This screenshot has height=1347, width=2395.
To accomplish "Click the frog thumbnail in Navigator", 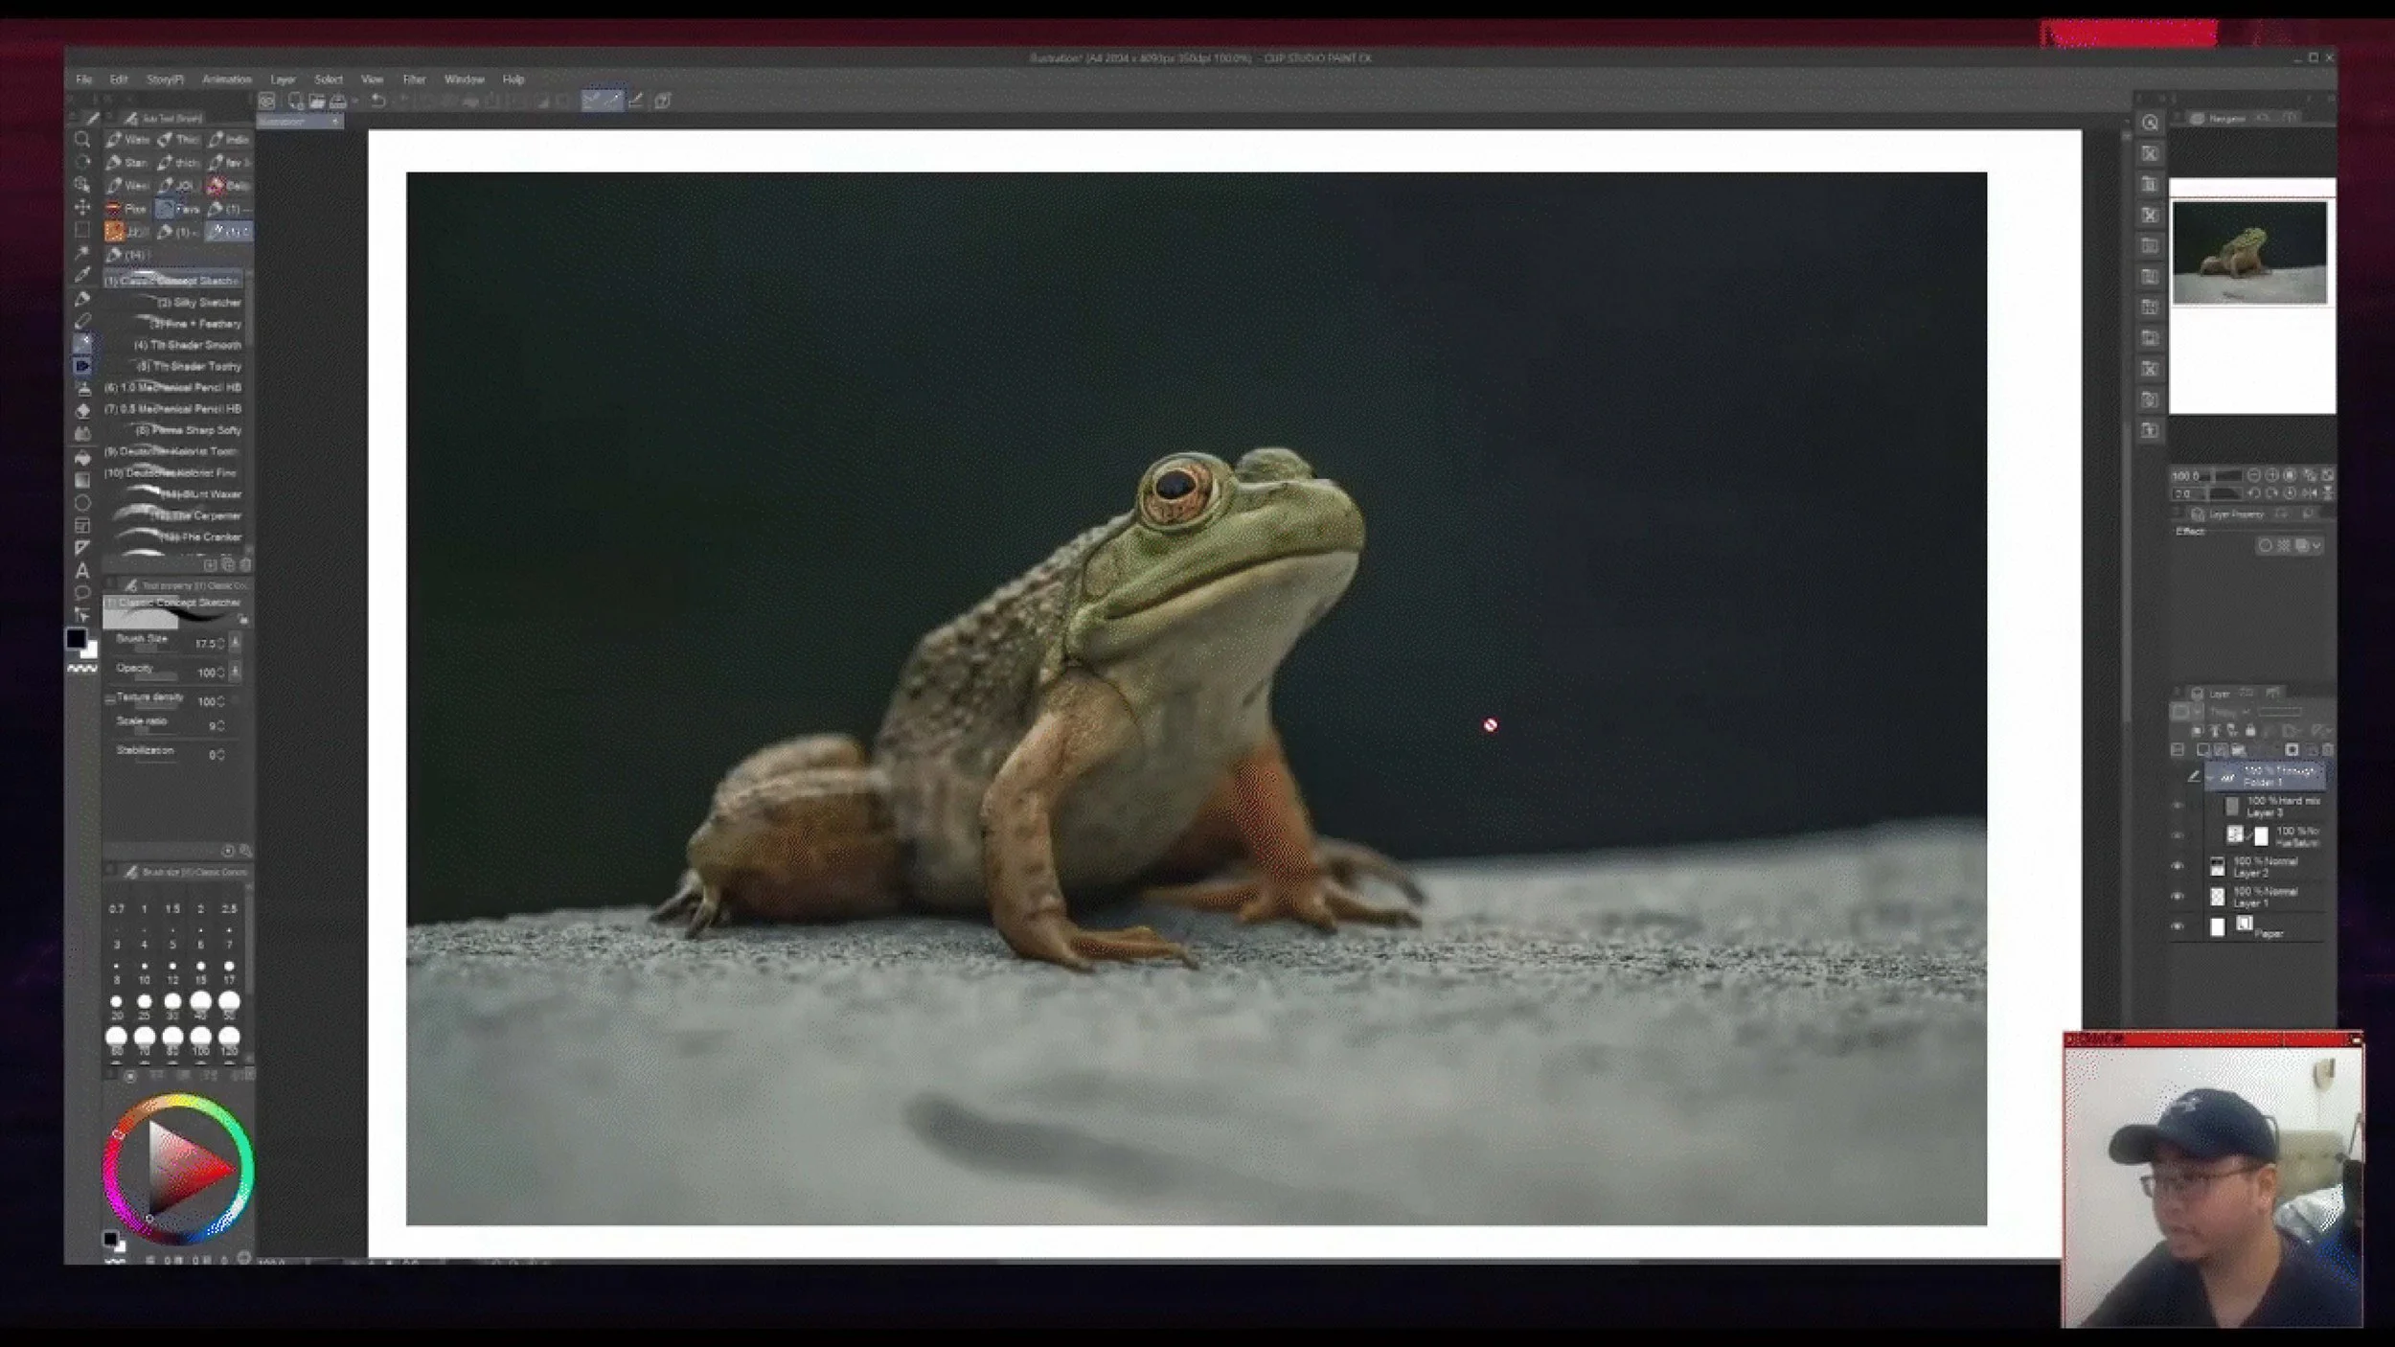I will 2249,252.
